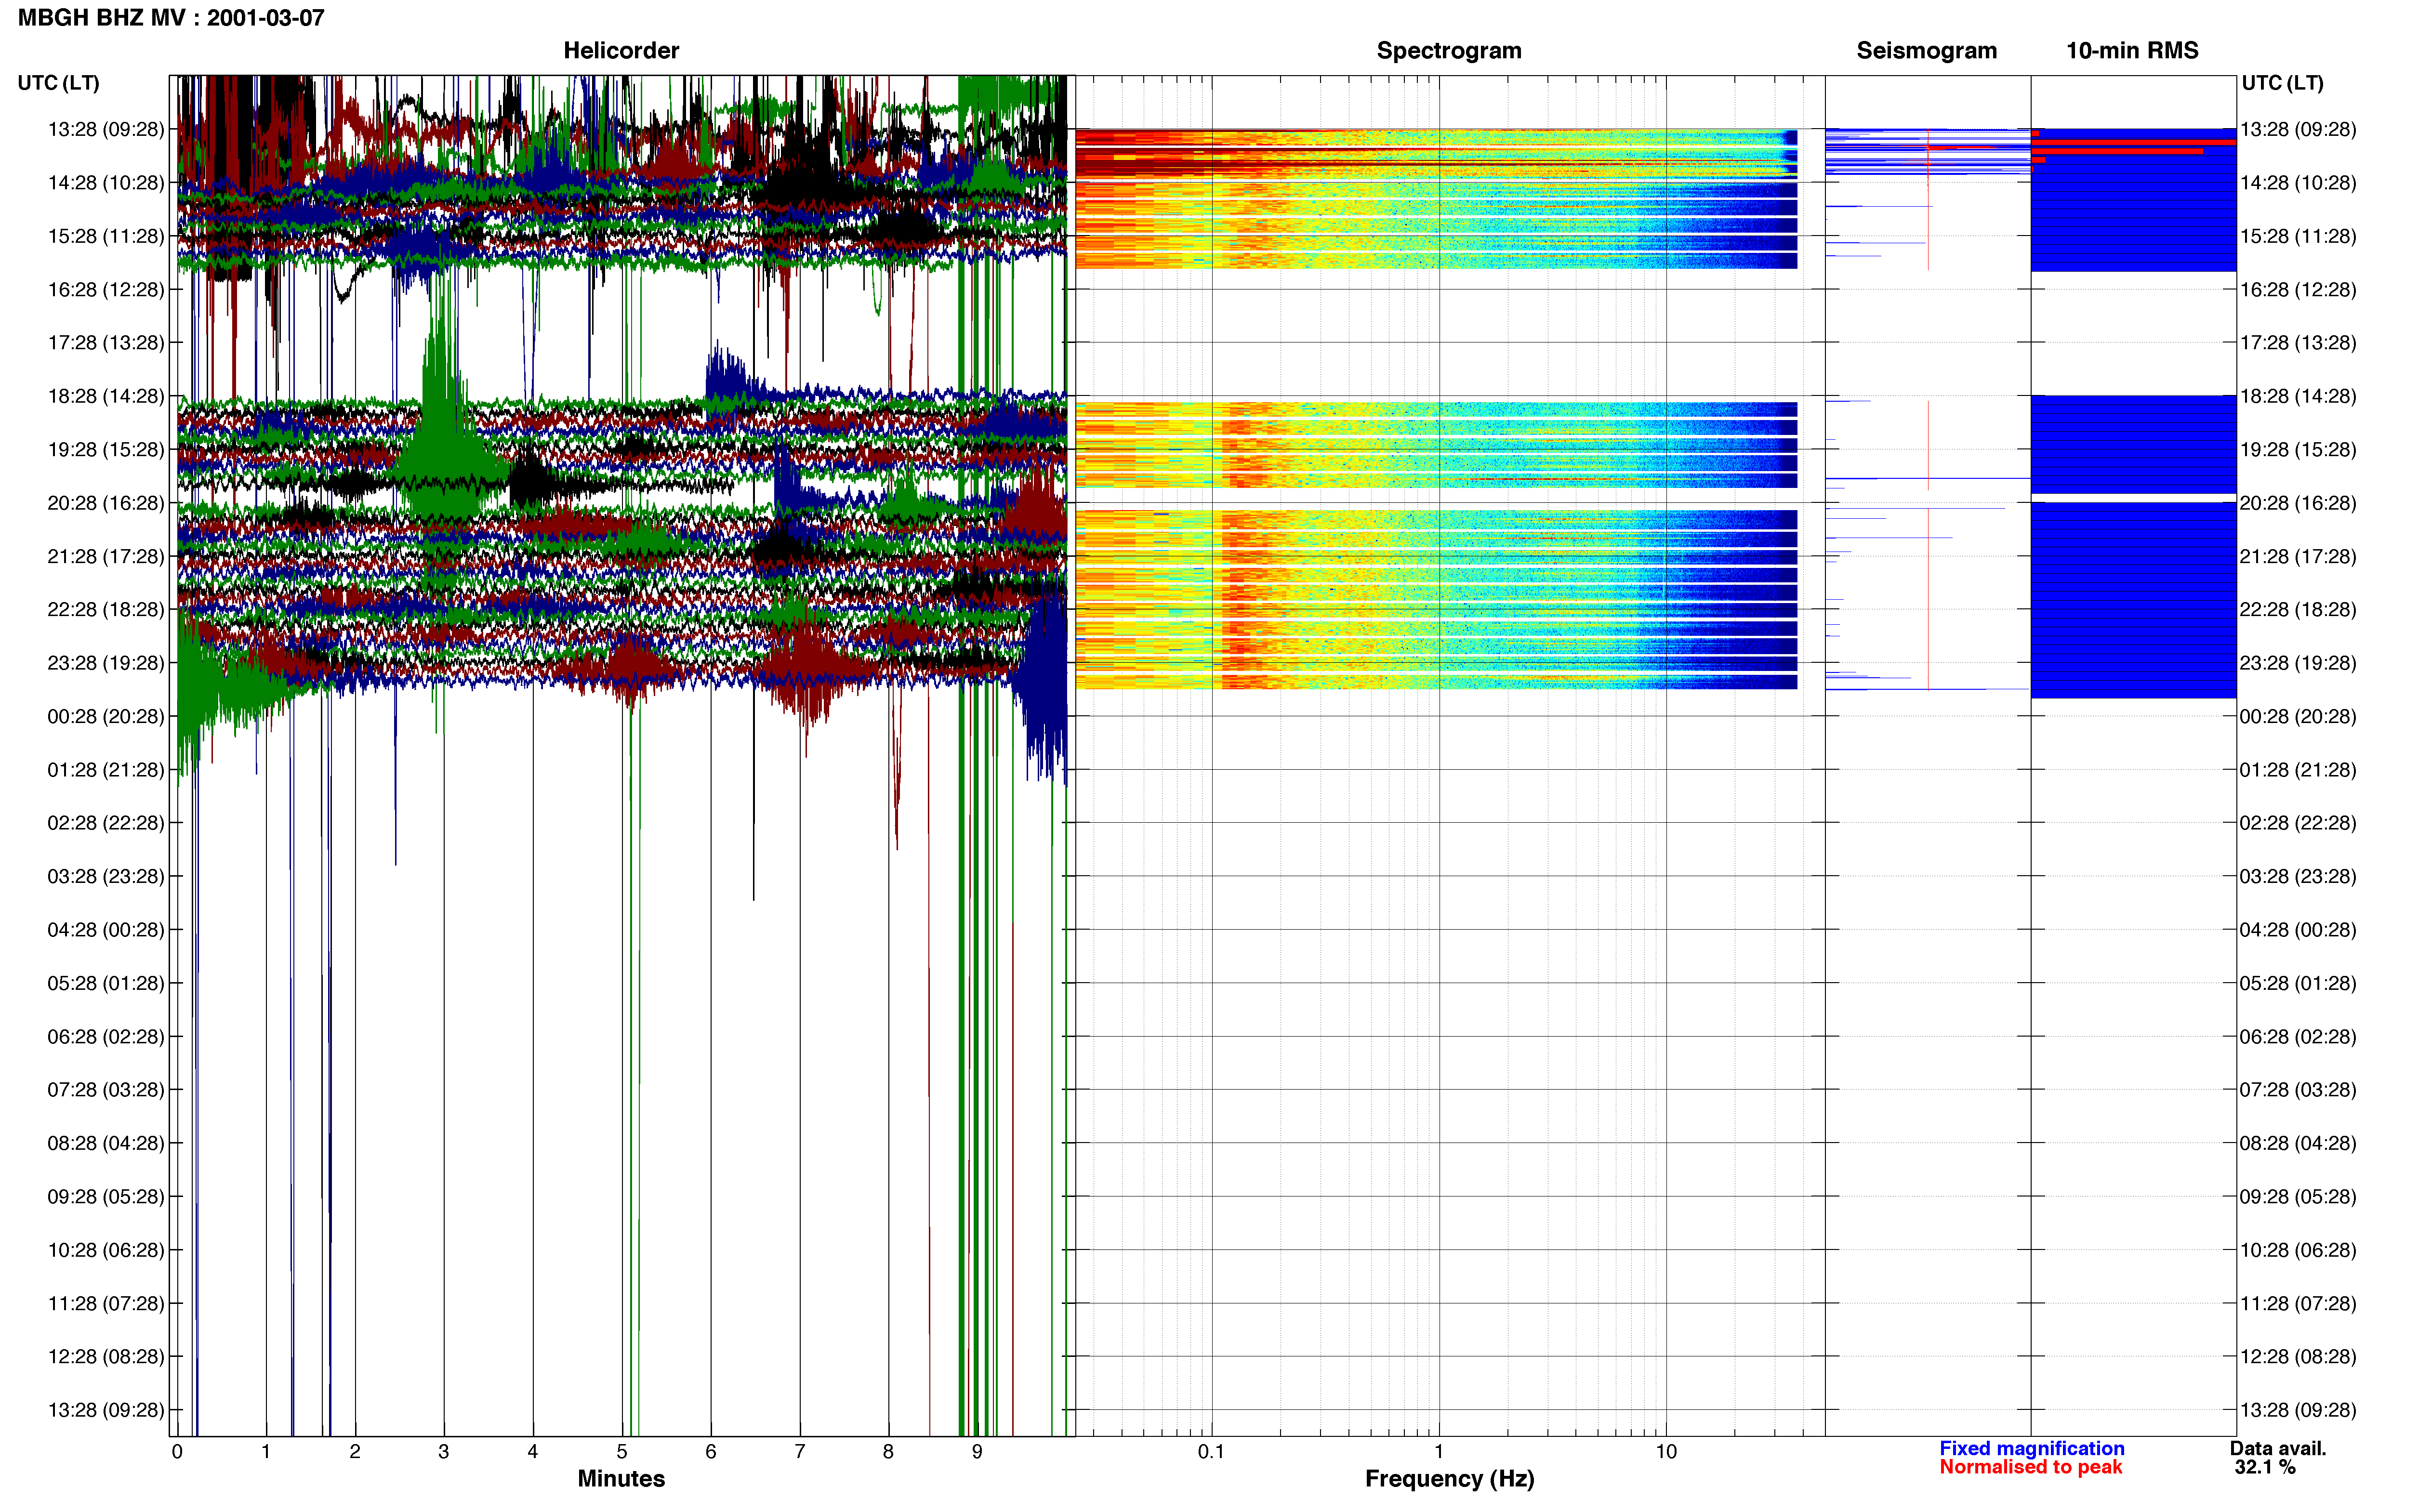Click 20:28 (16:28) on the helicorder time axis
The width and height of the screenshot is (2418, 1512).
106,503
